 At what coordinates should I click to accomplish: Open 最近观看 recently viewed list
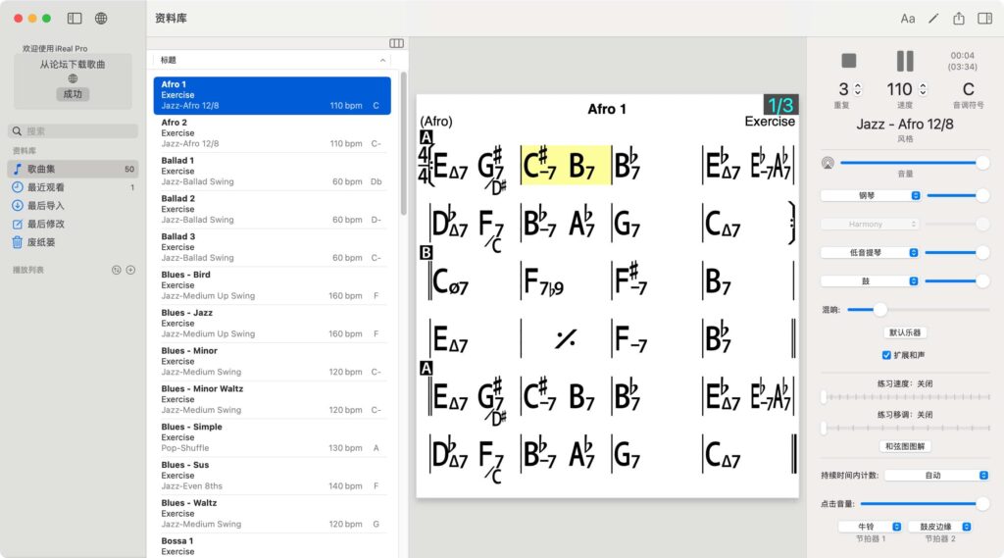73,187
